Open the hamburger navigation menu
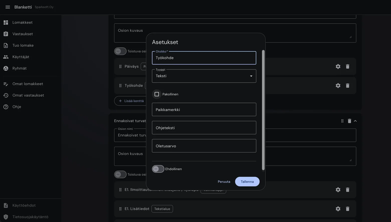The width and height of the screenshot is (391, 222). pyautogui.click(x=8, y=7)
